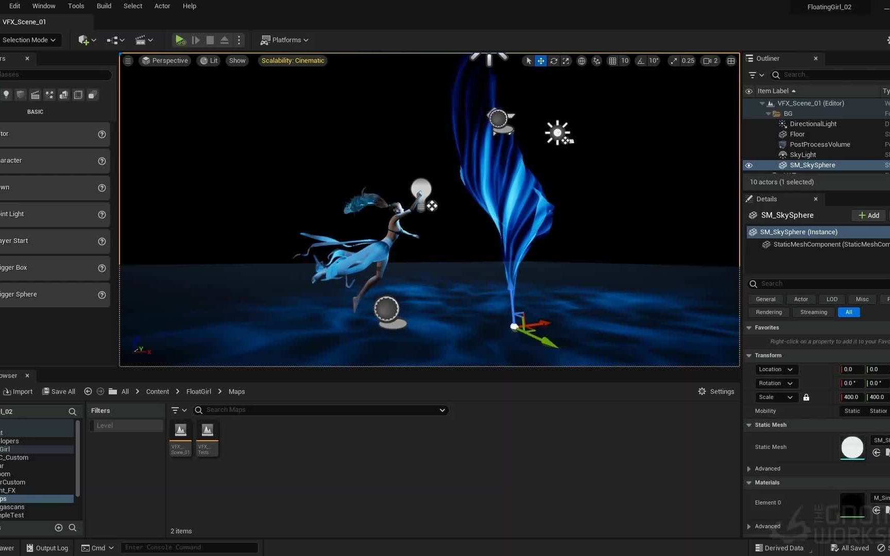
Task: Toggle the Lit viewport shading mode
Action: point(208,60)
